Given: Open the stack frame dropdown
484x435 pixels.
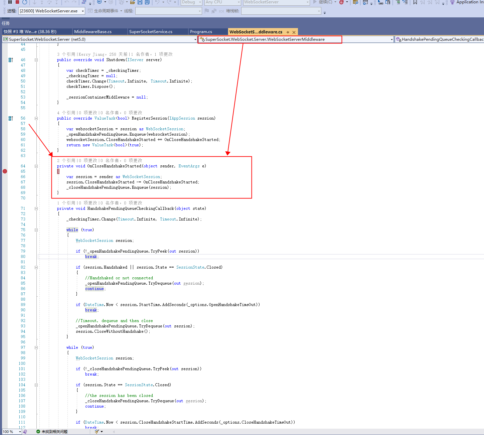Looking at the screenshot, I should 281,11.
